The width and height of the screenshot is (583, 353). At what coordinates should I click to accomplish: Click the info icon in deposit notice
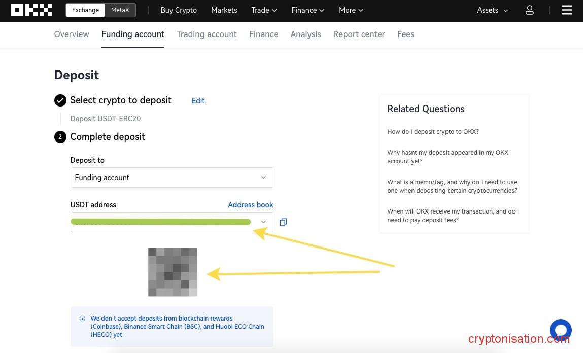click(x=82, y=319)
